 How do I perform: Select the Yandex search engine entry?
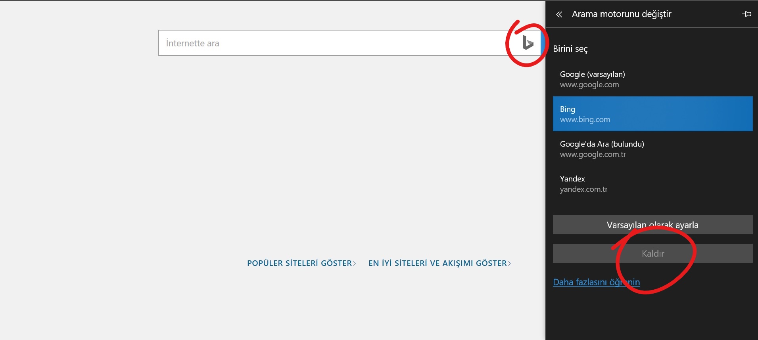point(652,183)
